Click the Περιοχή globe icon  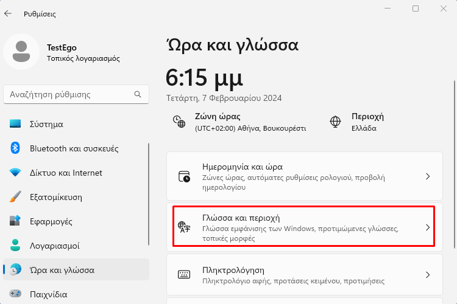click(335, 122)
